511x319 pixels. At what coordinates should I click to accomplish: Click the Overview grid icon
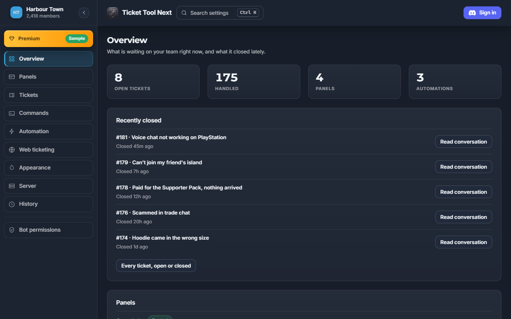pos(12,59)
